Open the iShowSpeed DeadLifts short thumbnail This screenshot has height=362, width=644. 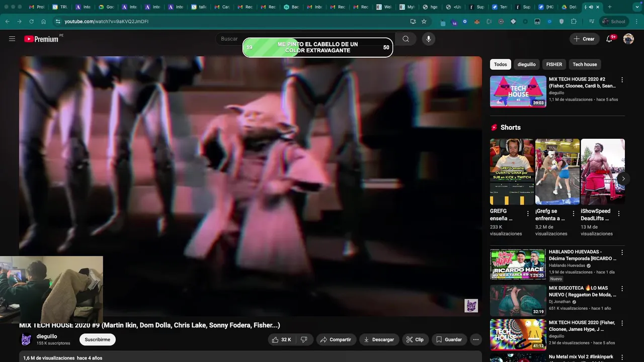[603, 171]
